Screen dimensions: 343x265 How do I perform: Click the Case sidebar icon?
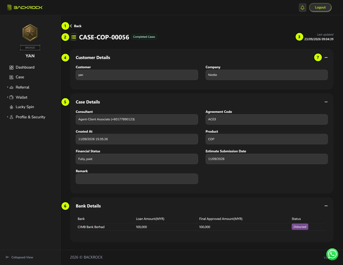[x=11, y=77]
